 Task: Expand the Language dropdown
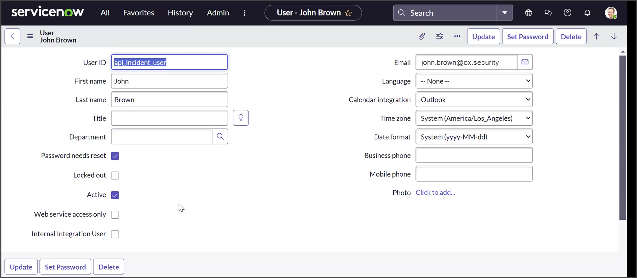[474, 81]
